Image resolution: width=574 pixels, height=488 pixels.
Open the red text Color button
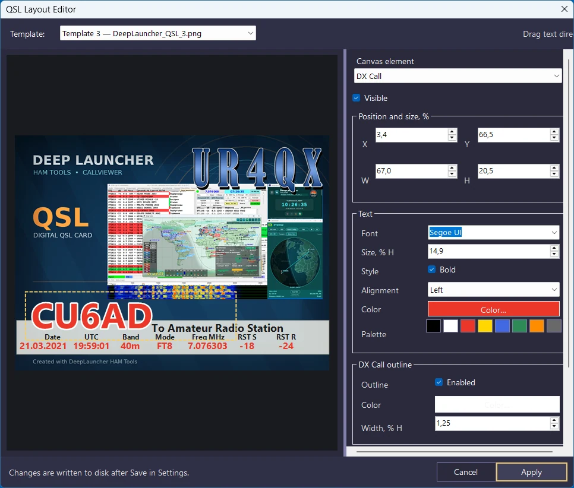[x=493, y=309]
